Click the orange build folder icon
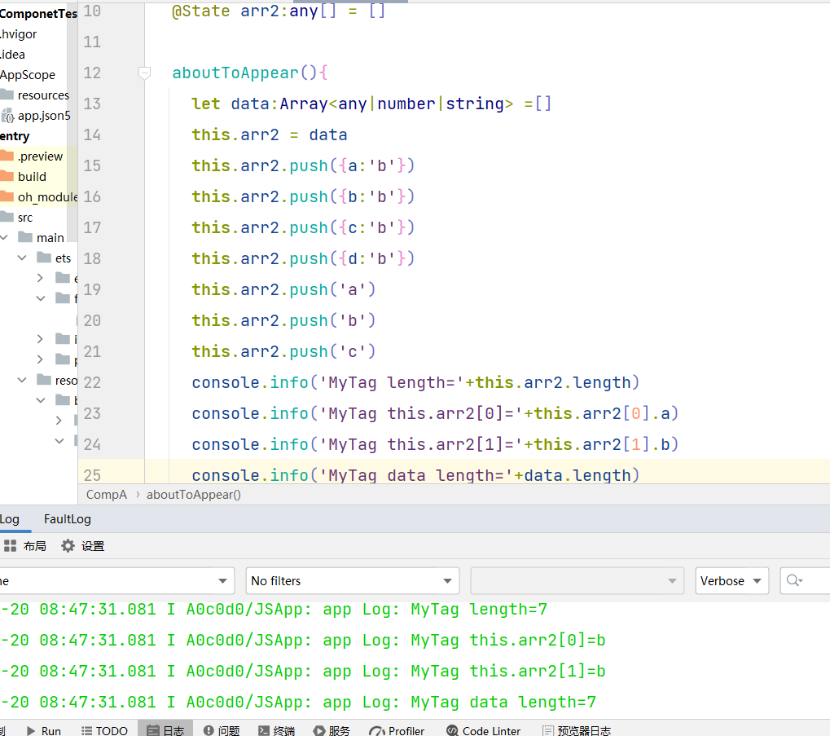830x736 pixels. click(x=7, y=176)
